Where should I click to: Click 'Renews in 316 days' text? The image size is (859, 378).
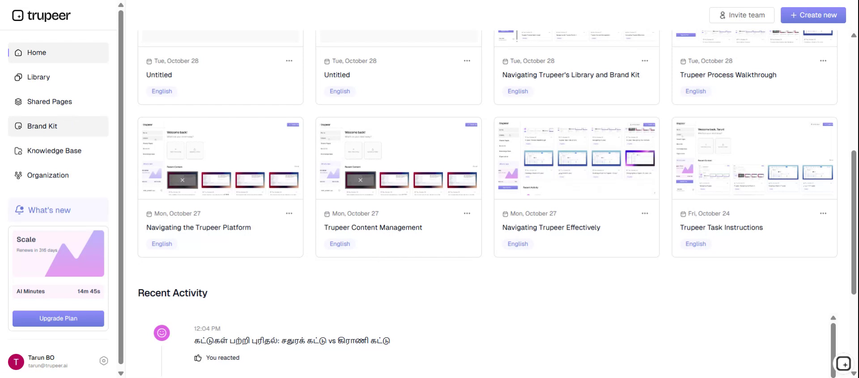(37, 250)
